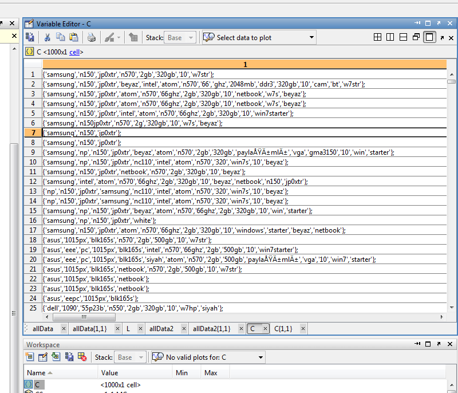The height and width of the screenshot is (393, 458).
Task: Create a new variable in the Workspace toolbar
Action: coord(29,356)
